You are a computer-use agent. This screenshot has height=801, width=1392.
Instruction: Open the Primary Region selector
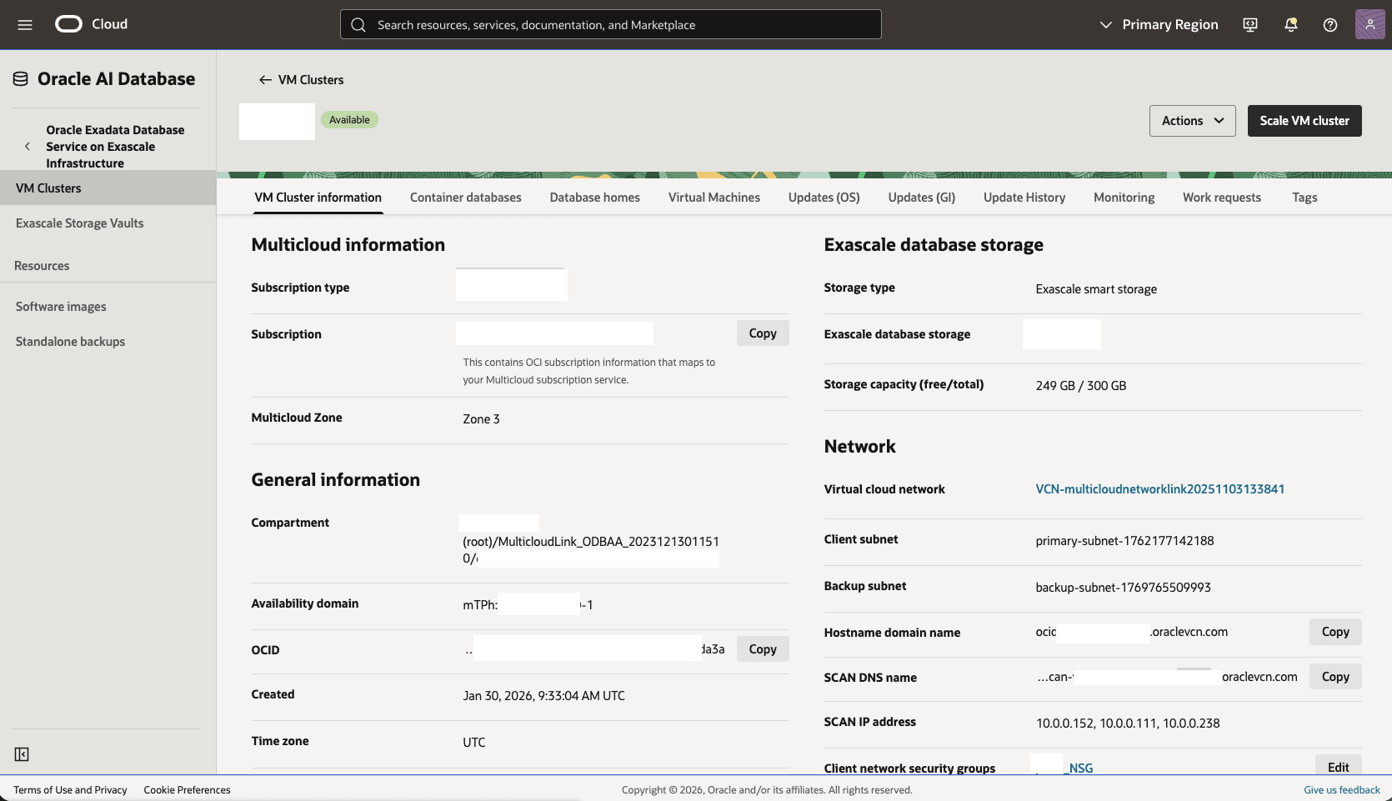(1158, 24)
